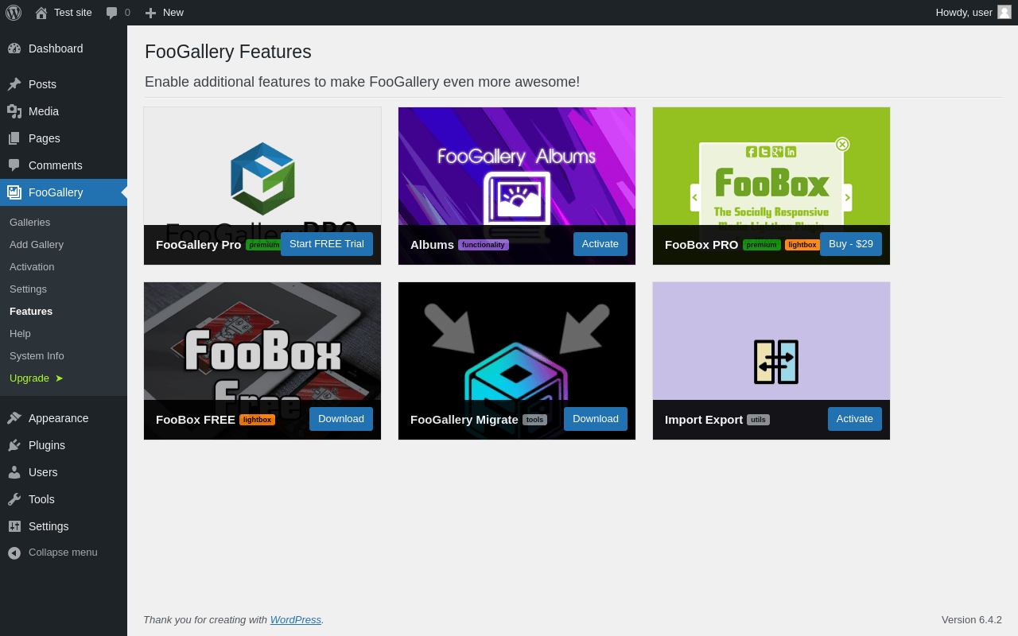Click the premium tag on FooBox PRO
Image resolution: width=1018 pixels, height=636 pixels.
coord(762,245)
